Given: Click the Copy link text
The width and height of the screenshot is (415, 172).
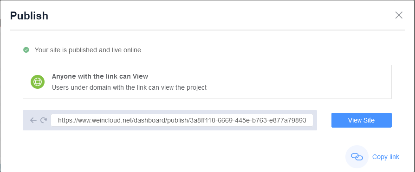Looking at the screenshot, I should [x=386, y=157].
